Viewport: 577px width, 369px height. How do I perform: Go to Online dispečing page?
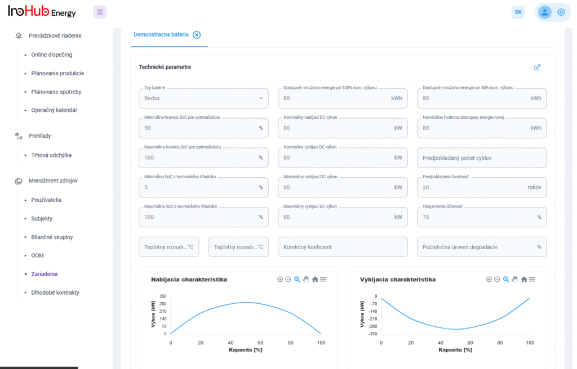[x=51, y=55]
